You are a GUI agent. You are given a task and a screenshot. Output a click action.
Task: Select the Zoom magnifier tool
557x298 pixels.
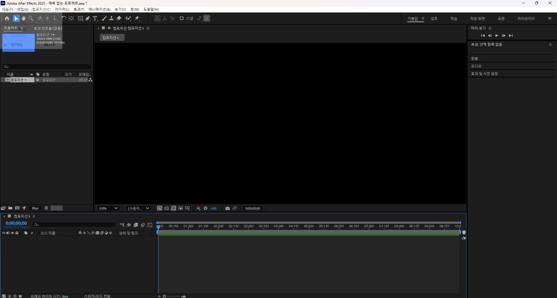[31, 18]
